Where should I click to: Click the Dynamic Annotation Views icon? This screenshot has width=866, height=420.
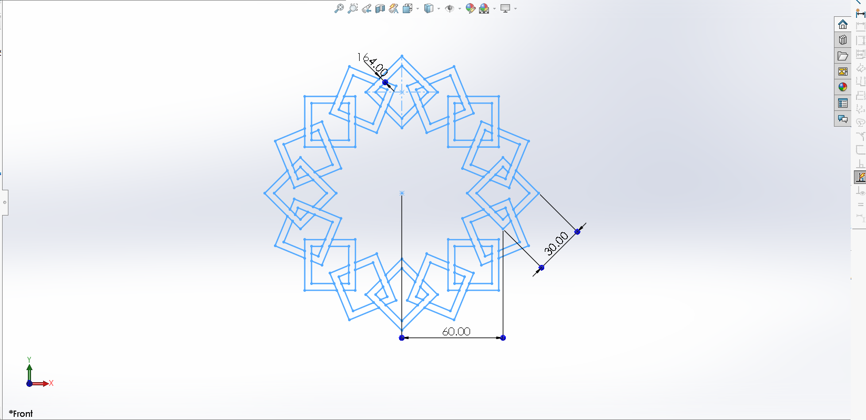coord(394,8)
